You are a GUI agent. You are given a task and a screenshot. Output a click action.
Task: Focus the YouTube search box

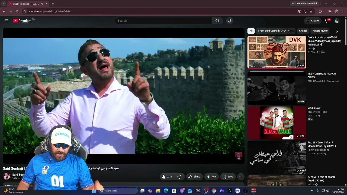click(x=163, y=21)
